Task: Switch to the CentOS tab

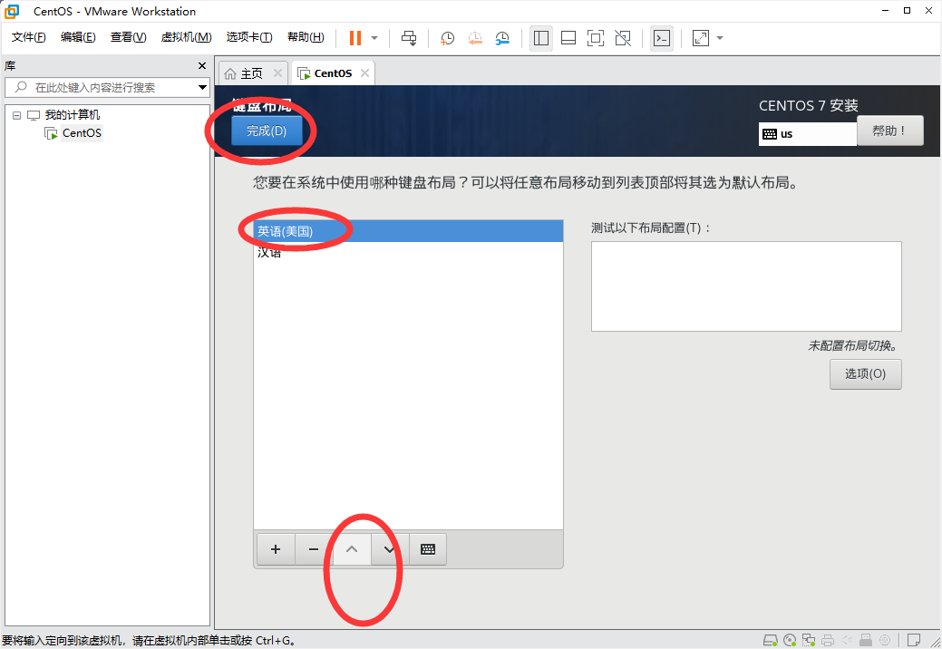Action: point(333,73)
